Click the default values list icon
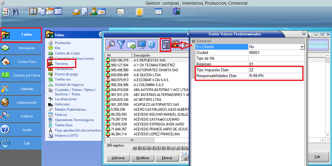 [x=165, y=44]
